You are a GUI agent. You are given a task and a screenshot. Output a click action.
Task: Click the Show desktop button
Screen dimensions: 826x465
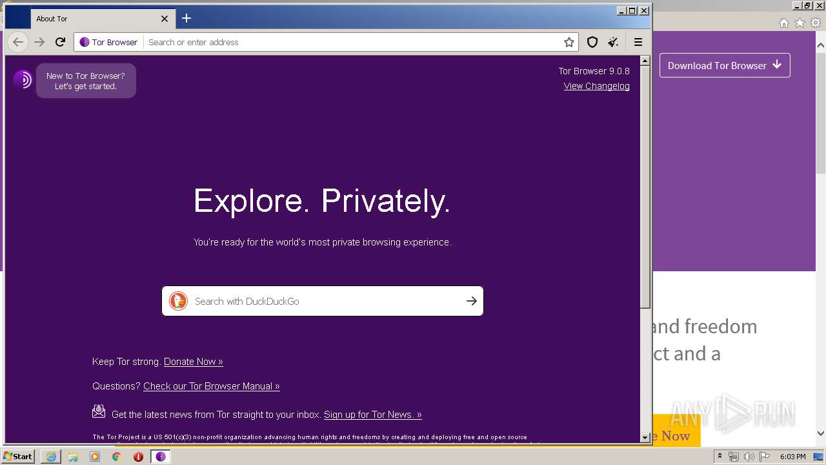pos(818,457)
